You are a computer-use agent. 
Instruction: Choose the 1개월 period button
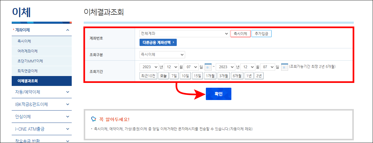pyautogui.click(x=210, y=76)
